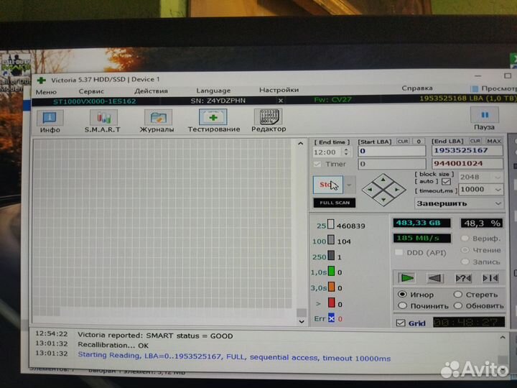Click the right arrow of the navigation diamond
517x388 pixels.
point(396,190)
